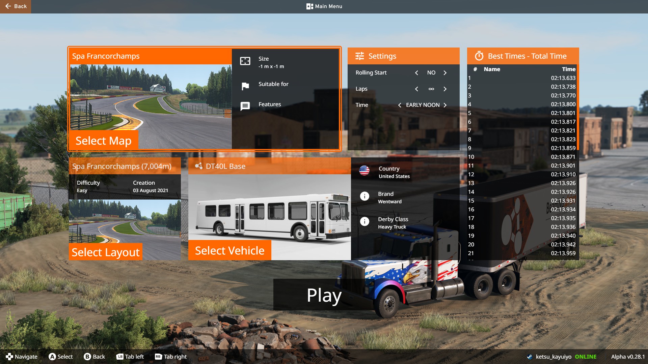Click the Features chat bubble icon
The width and height of the screenshot is (648, 364).
click(245, 106)
